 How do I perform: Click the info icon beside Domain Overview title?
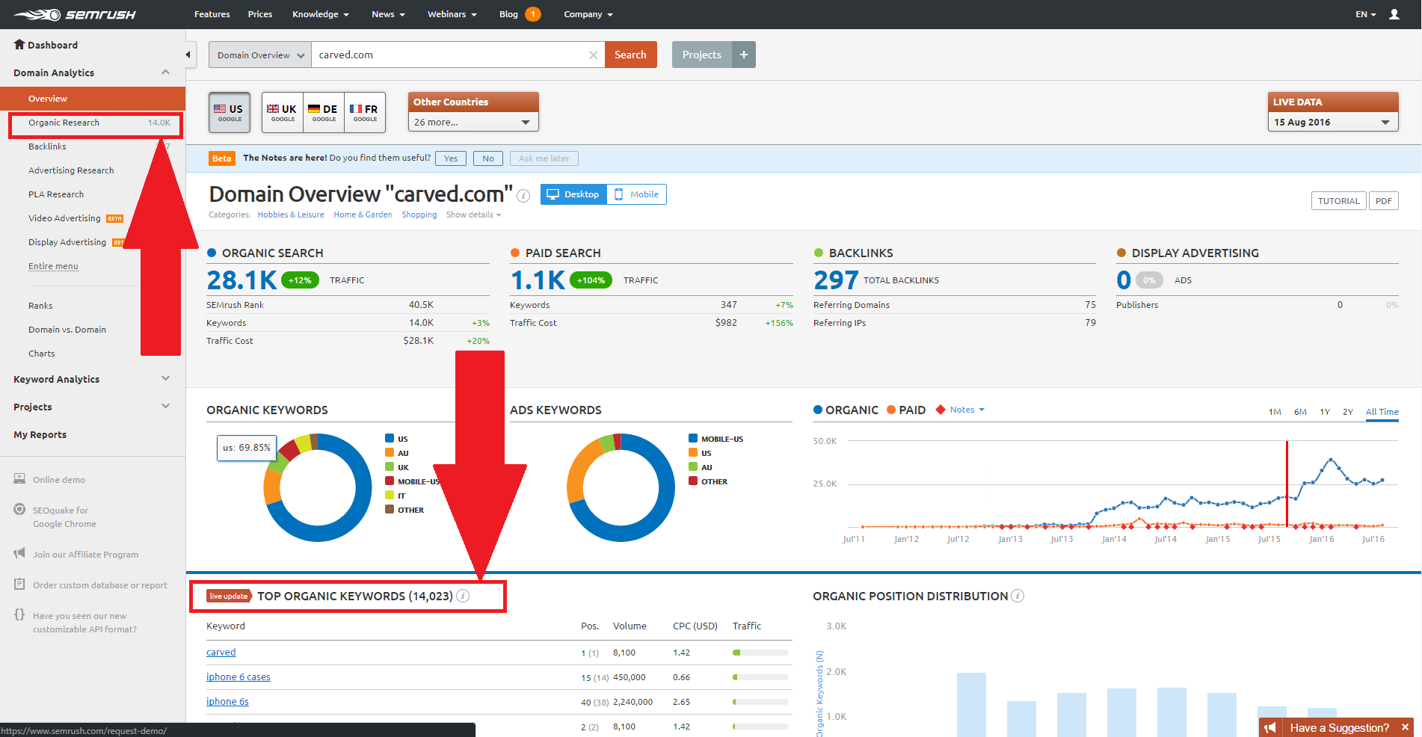pyautogui.click(x=523, y=196)
